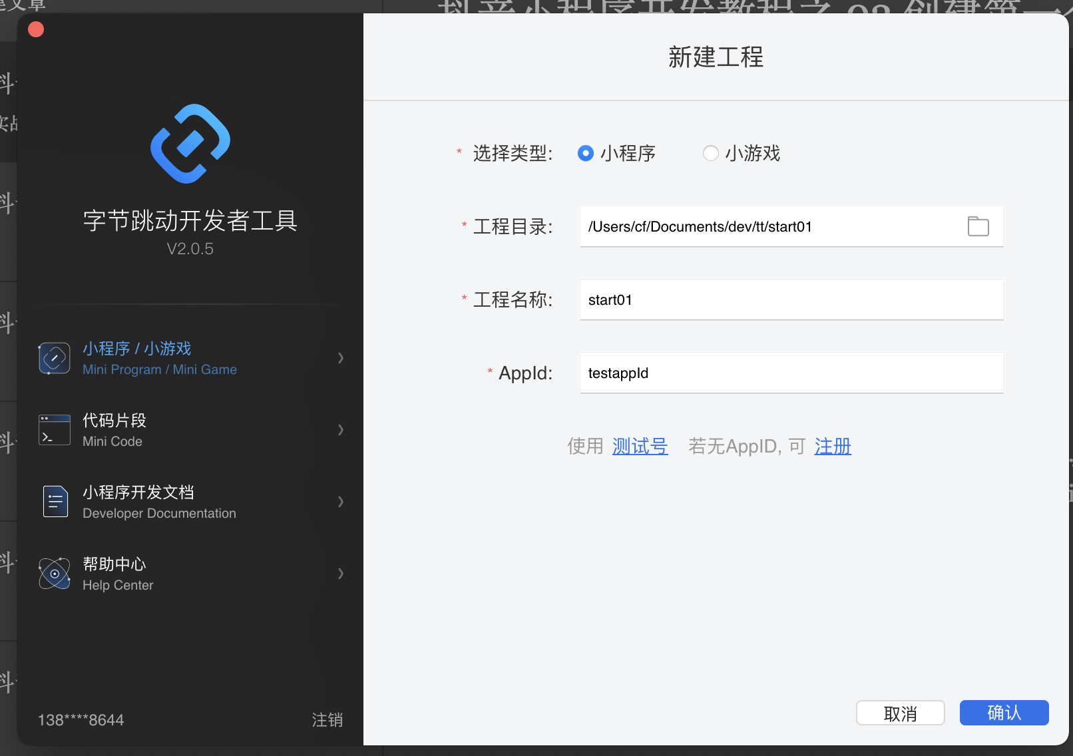Click the Mini Program / Mini Game icon
The height and width of the screenshot is (756, 1073).
55,358
